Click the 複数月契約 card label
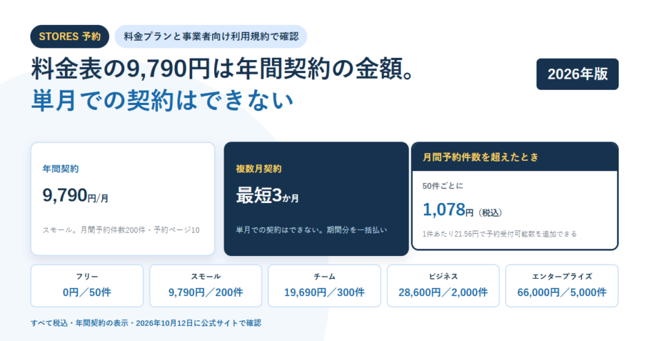This screenshot has width=649, height=341. pos(259,169)
